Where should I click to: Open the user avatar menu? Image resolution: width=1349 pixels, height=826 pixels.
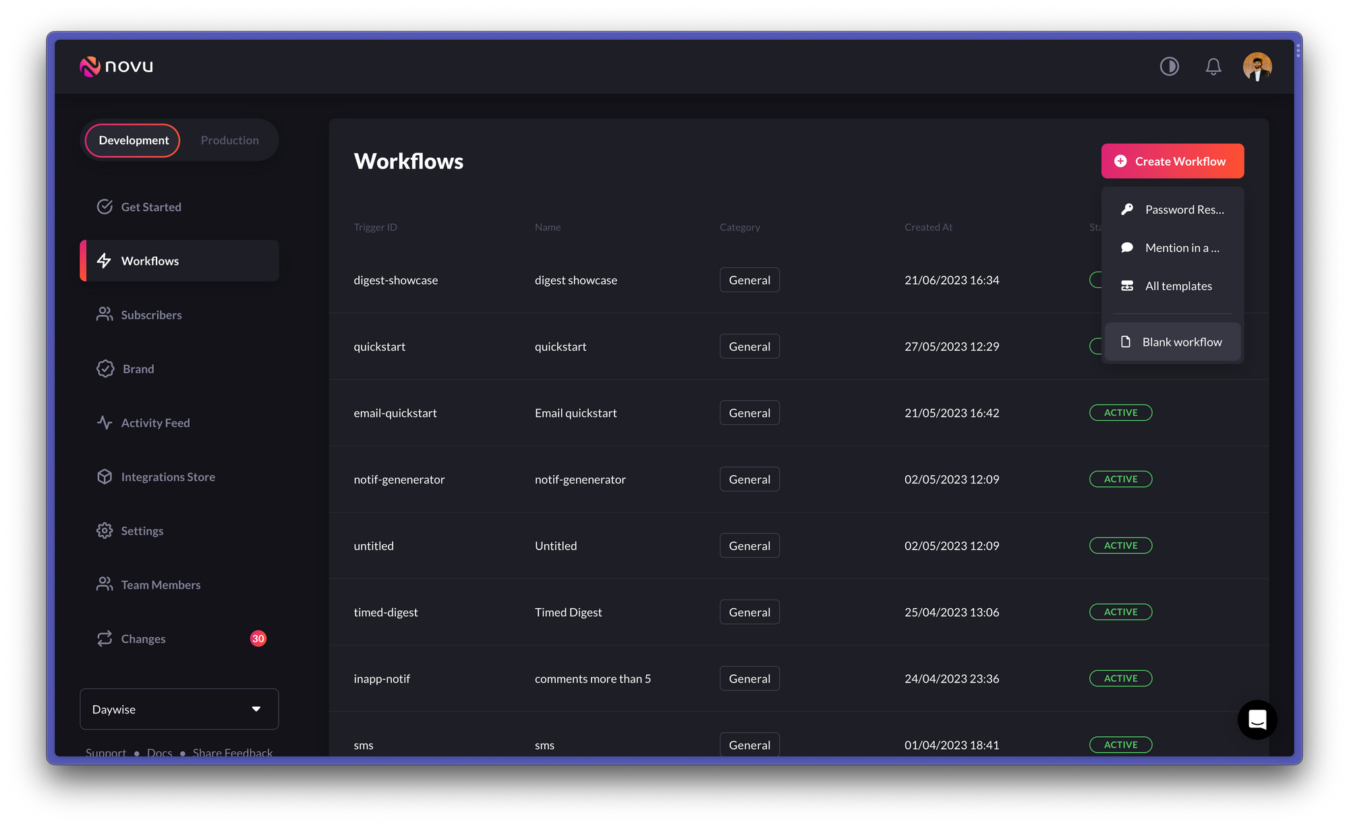tap(1257, 66)
